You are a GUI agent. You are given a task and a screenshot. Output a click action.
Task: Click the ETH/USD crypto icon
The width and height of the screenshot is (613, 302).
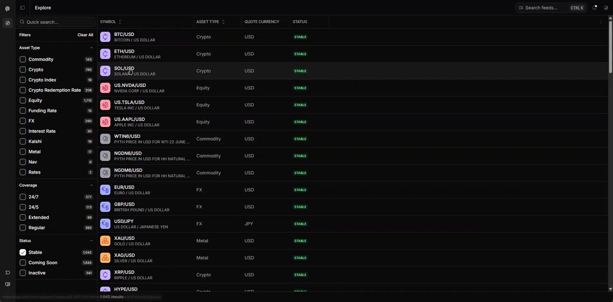tap(105, 54)
